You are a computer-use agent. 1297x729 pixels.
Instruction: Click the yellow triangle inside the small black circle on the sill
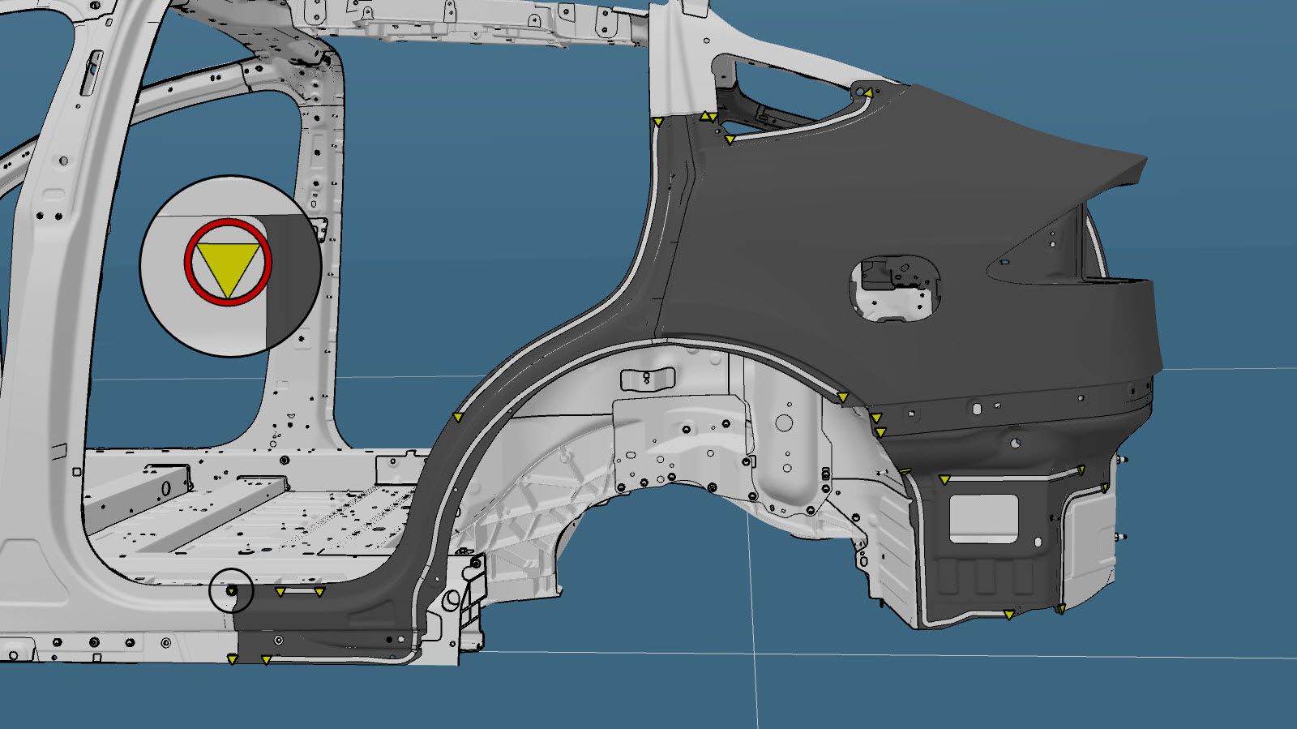[231, 591]
